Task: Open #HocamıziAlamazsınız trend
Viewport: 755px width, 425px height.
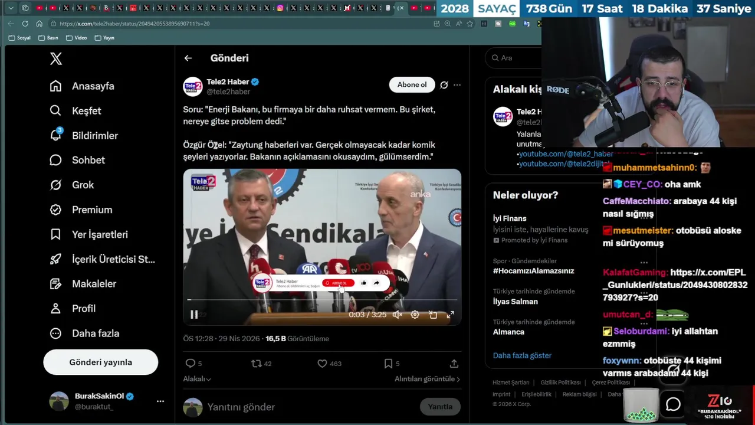Action: click(x=533, y=271)
